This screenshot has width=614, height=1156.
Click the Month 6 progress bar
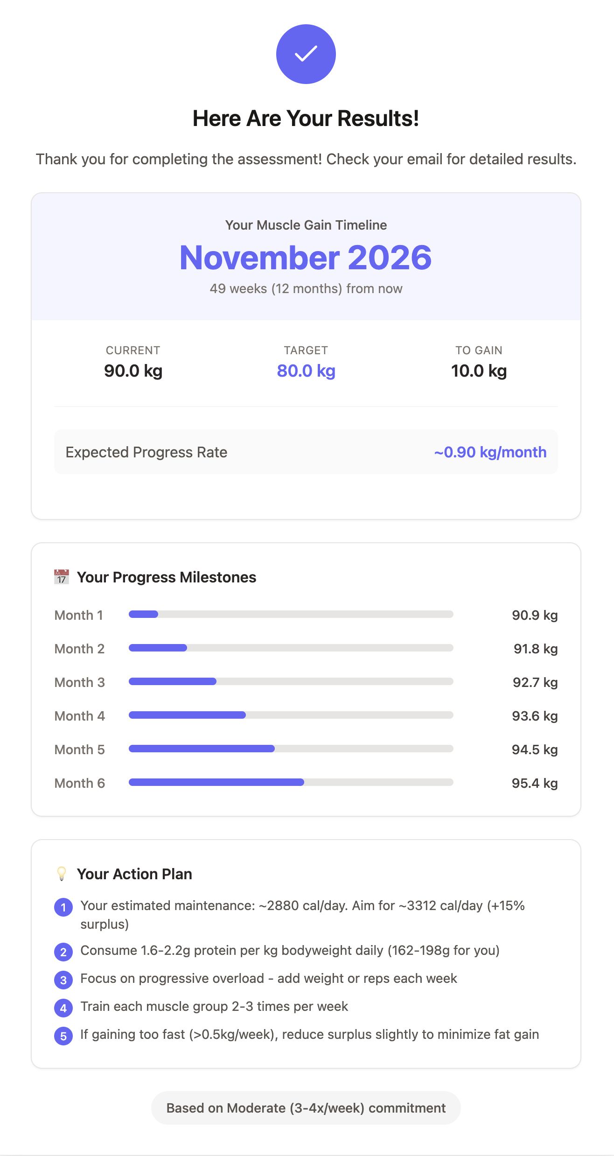[291, 782]
